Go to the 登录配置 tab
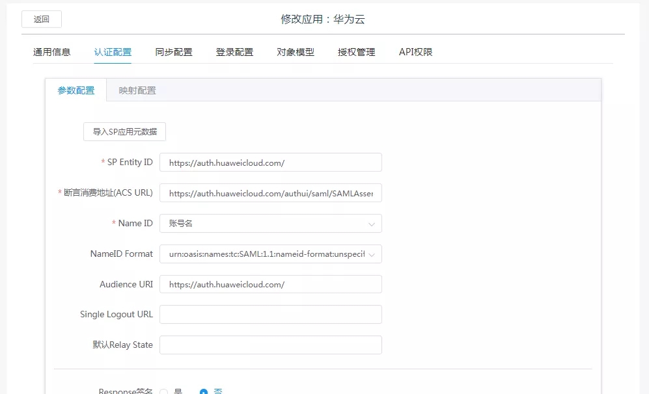This screenshot has height=394, width=649. click(x=235, y=52)
